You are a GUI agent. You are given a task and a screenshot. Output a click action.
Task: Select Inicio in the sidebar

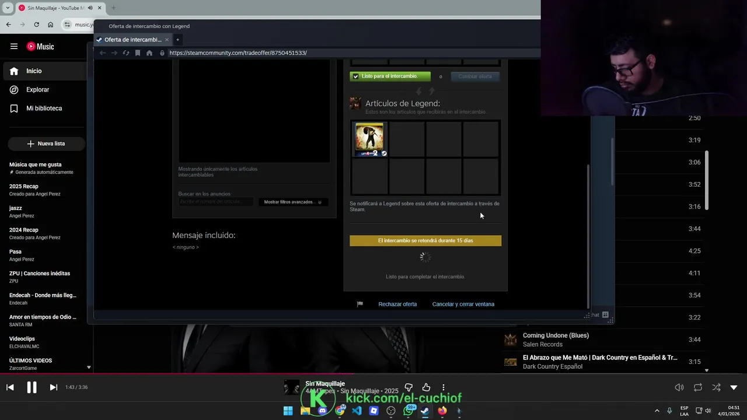45,71
